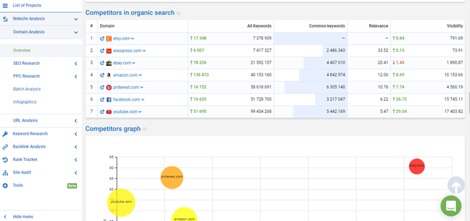Click the Website Analysis chart icon
The width and height of the screenshot is (470, 221).
[5, 19]
